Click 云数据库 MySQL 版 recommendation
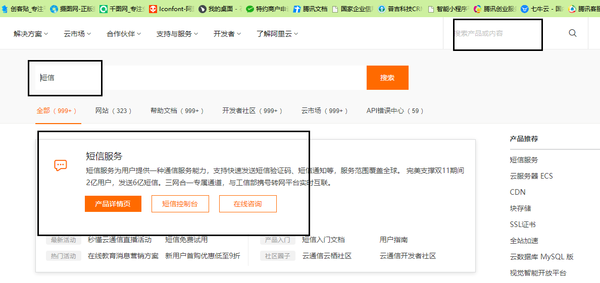 [542, 257]
